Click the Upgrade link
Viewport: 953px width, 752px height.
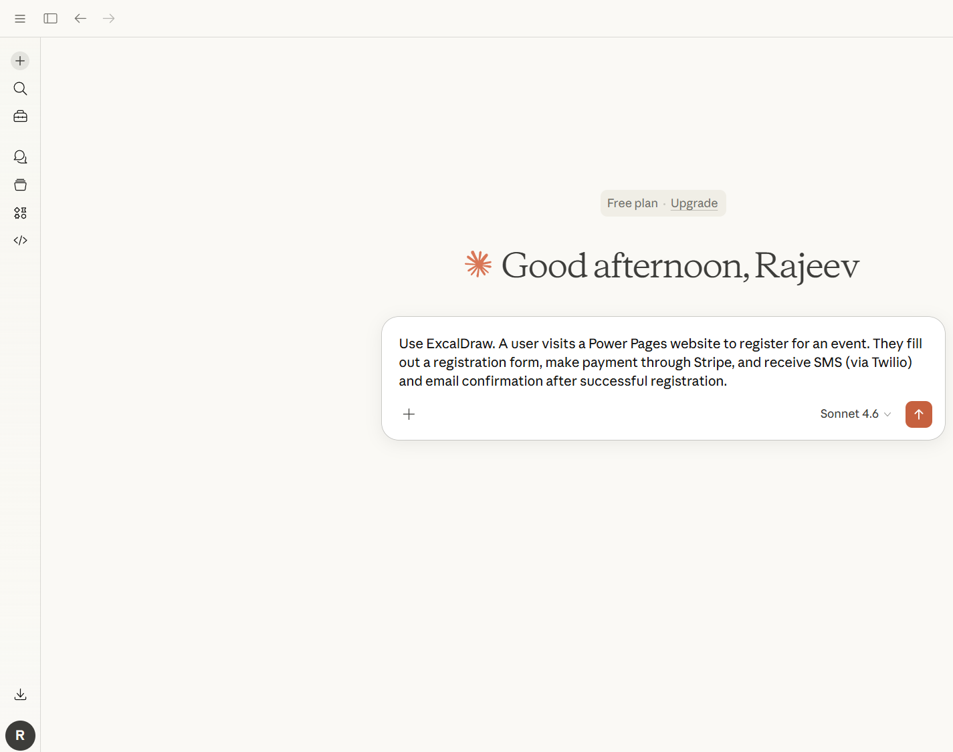(x=694, y=203)
